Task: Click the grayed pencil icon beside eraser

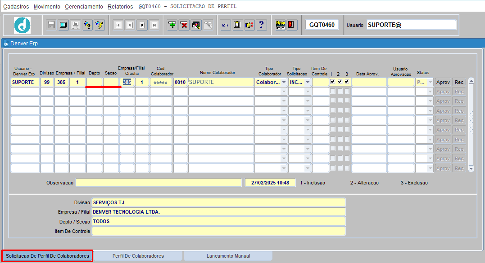Action: 209,25
